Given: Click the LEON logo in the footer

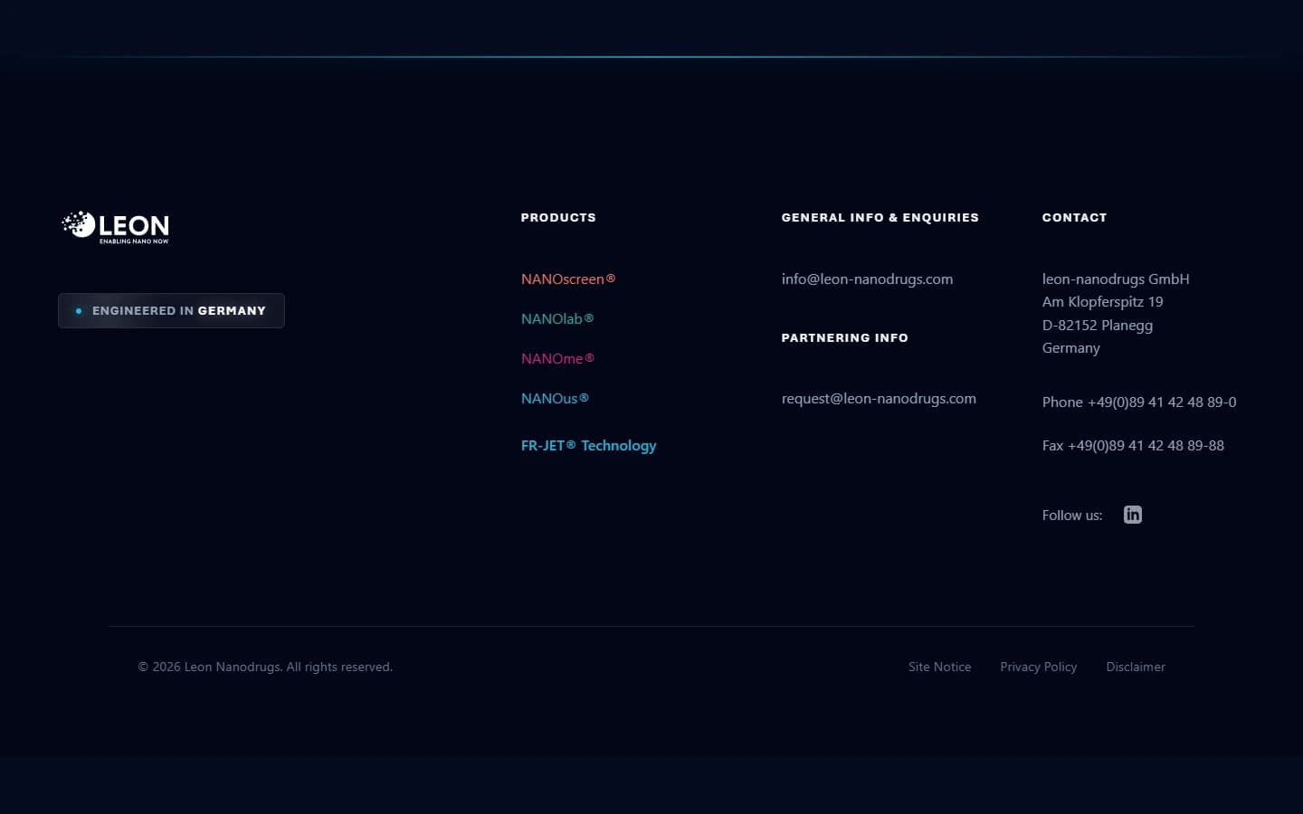Looking at the screenshot, I should point(115,227).
